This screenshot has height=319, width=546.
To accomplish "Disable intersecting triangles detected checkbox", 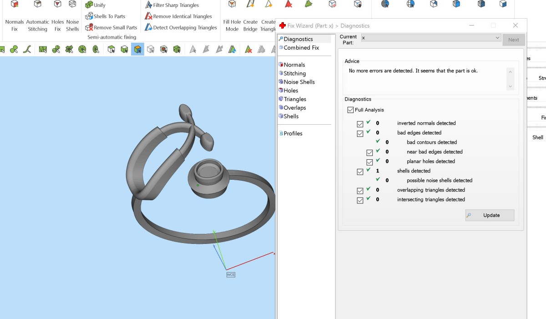I will 360,201.
